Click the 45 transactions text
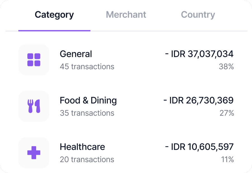Viewport: 252px width, 173px height. point(87,67)
